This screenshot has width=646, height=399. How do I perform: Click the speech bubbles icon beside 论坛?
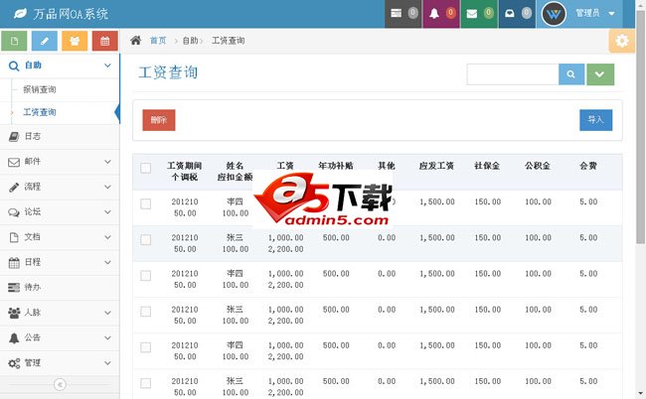click(14, 212)
